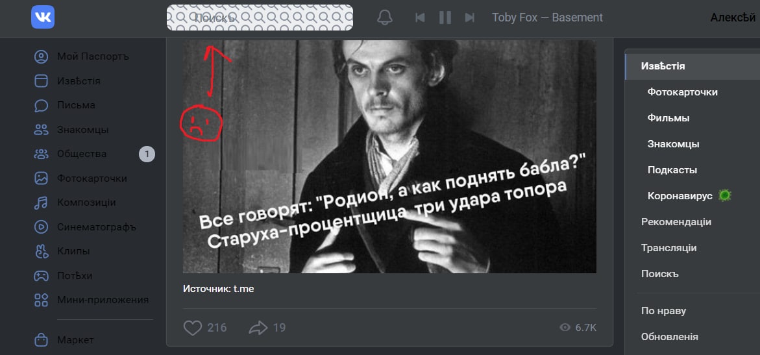Select the Подкасты feed filter
This screenshot has width=760, height=355.
672,170
